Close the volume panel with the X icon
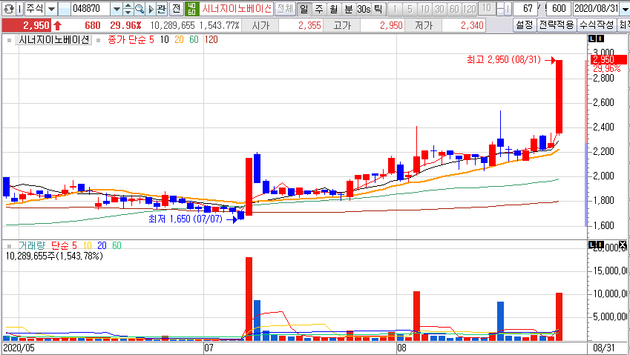Image resolution: width=630 pixels, height=355 pixels. [x=623, y=245]
